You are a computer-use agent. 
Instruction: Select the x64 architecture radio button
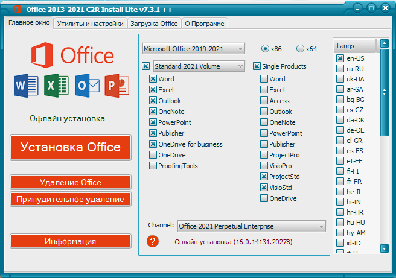(301, 49)
